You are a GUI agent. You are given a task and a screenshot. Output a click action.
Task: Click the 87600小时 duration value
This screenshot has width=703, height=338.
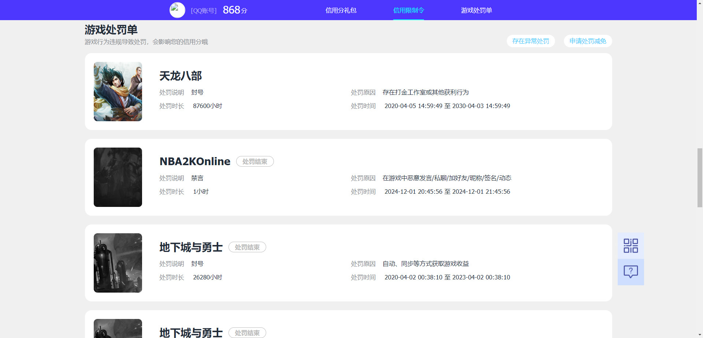(208, 106)
